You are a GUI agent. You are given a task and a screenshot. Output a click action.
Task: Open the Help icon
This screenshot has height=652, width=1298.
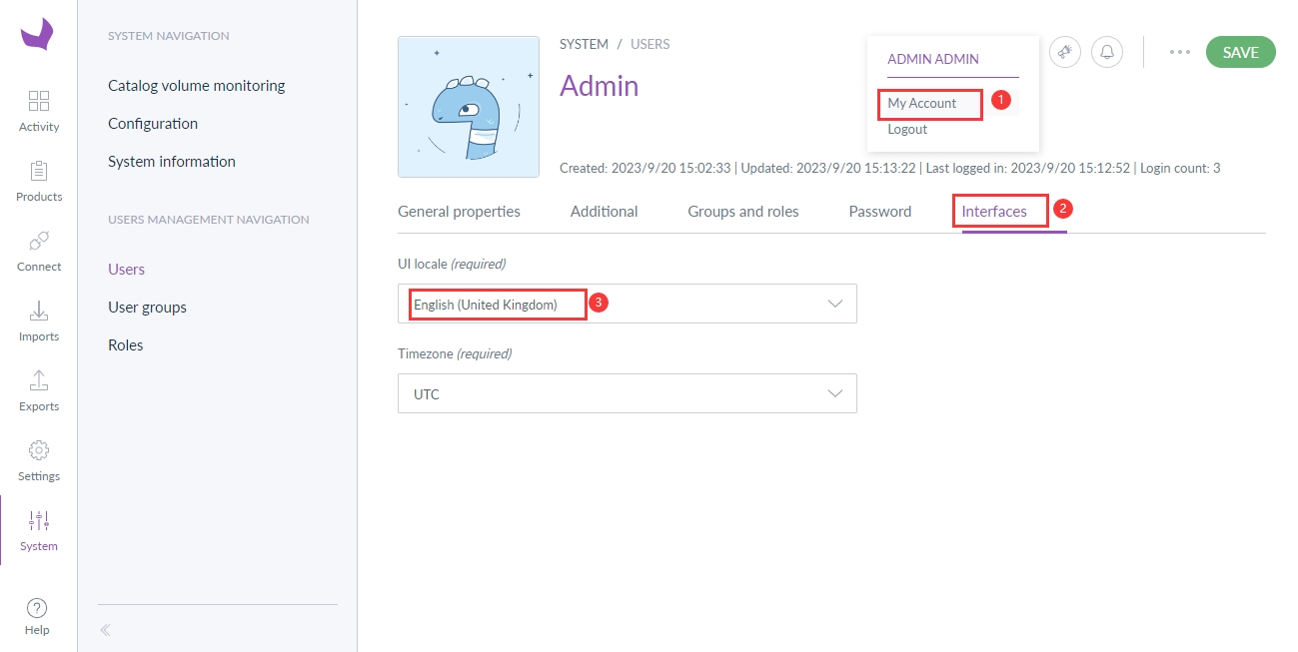point(37,615)
